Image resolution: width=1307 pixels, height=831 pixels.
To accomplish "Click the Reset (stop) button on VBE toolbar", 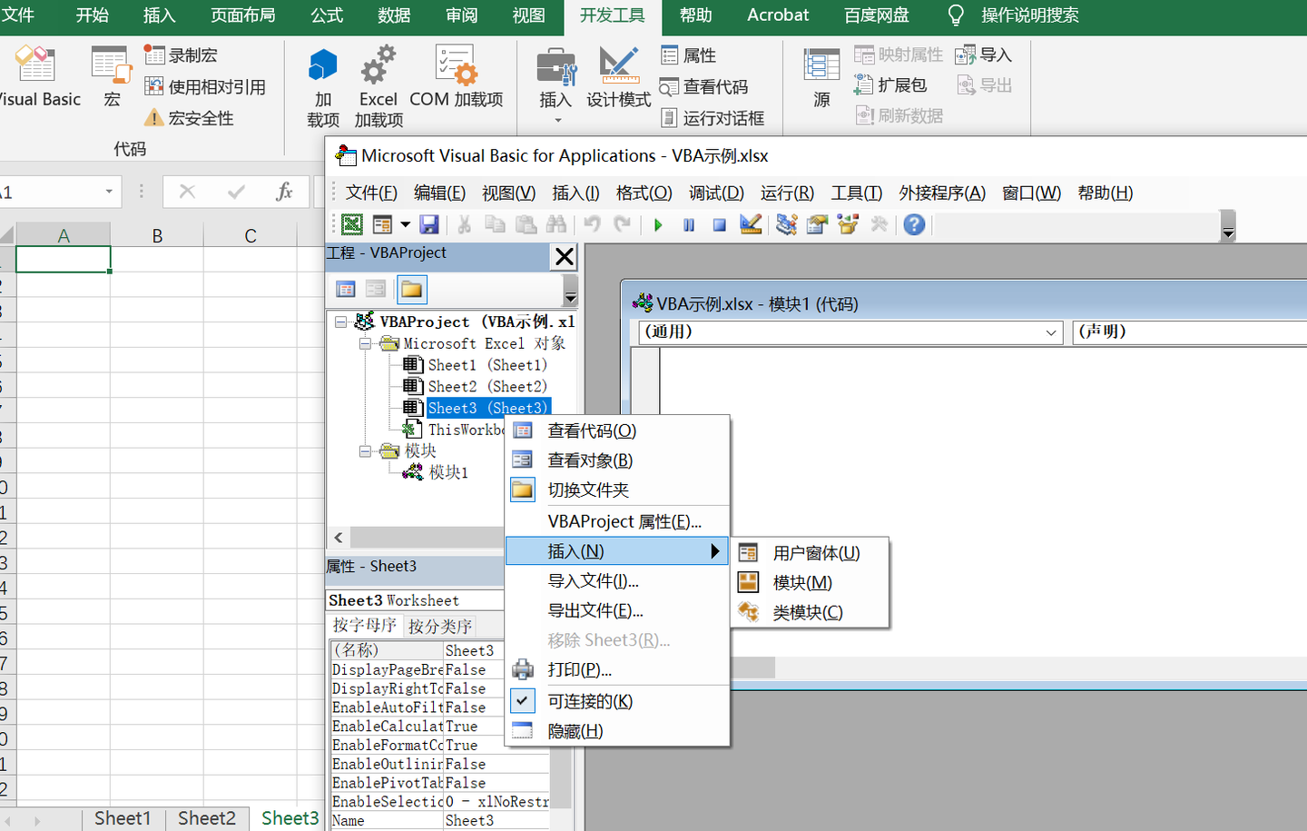I will [x=719, y=224].
